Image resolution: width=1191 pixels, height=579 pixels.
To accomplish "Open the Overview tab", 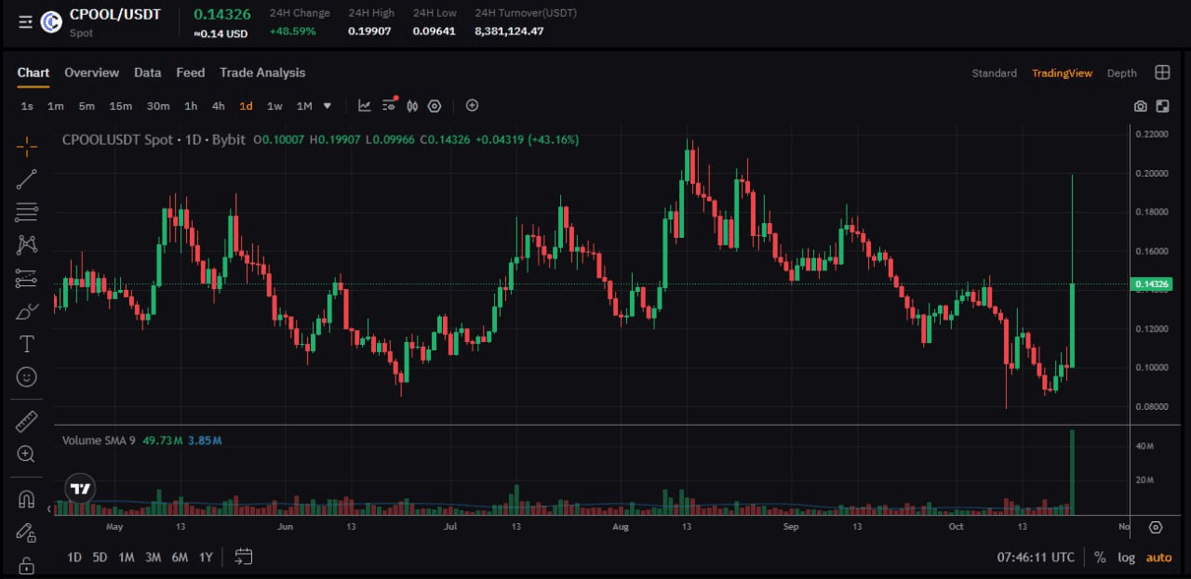I will tap(91, 72).
